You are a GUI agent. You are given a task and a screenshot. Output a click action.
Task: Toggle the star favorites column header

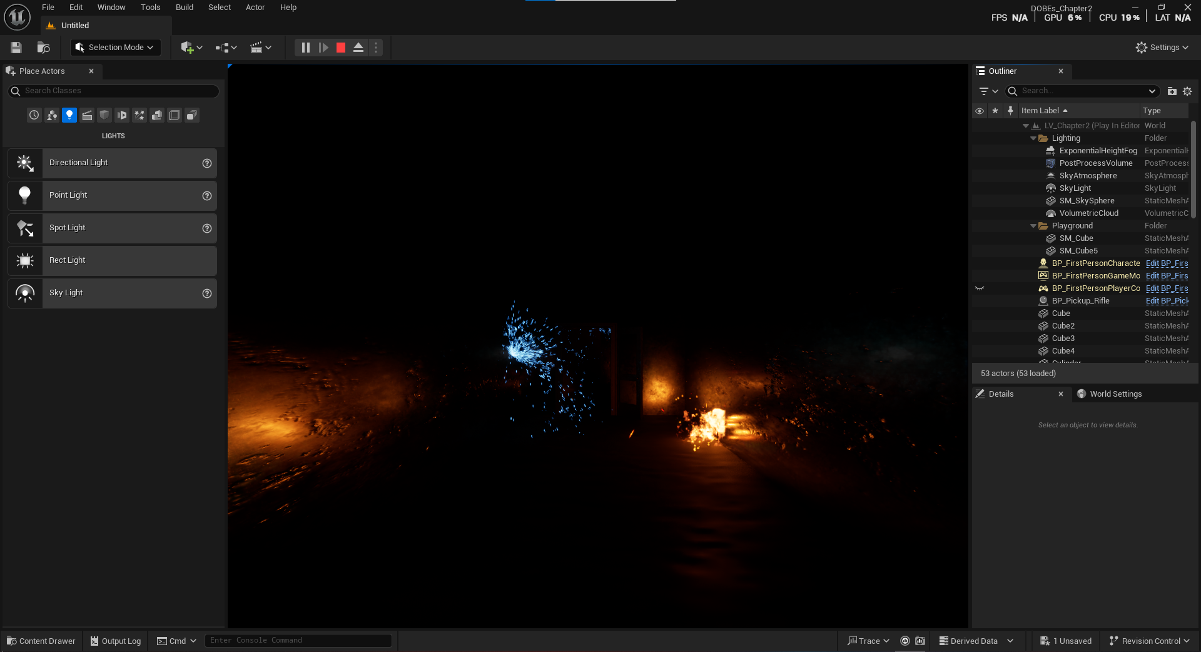point(995,111)
